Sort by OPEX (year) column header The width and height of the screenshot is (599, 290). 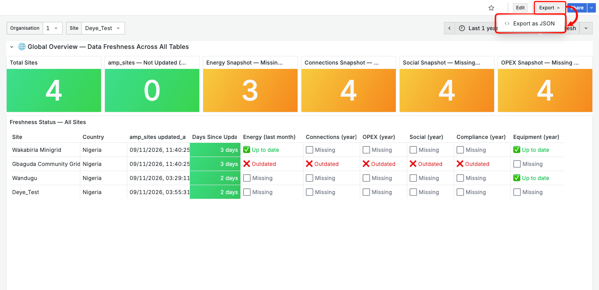coord(379,137)
